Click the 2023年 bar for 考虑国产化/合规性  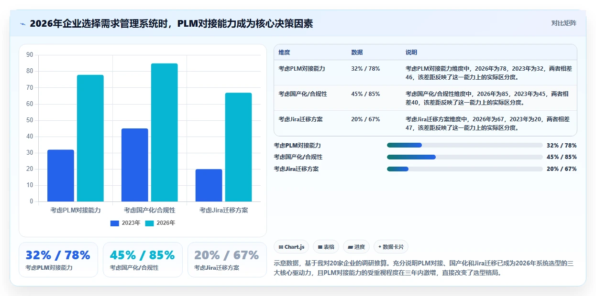[x=135, y=165]
